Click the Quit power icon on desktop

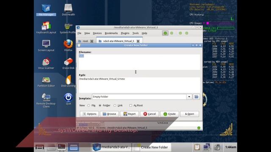[68, 99]
